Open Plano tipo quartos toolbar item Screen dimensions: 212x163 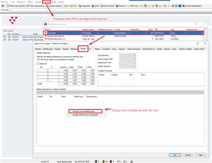(x=16, y=6)
